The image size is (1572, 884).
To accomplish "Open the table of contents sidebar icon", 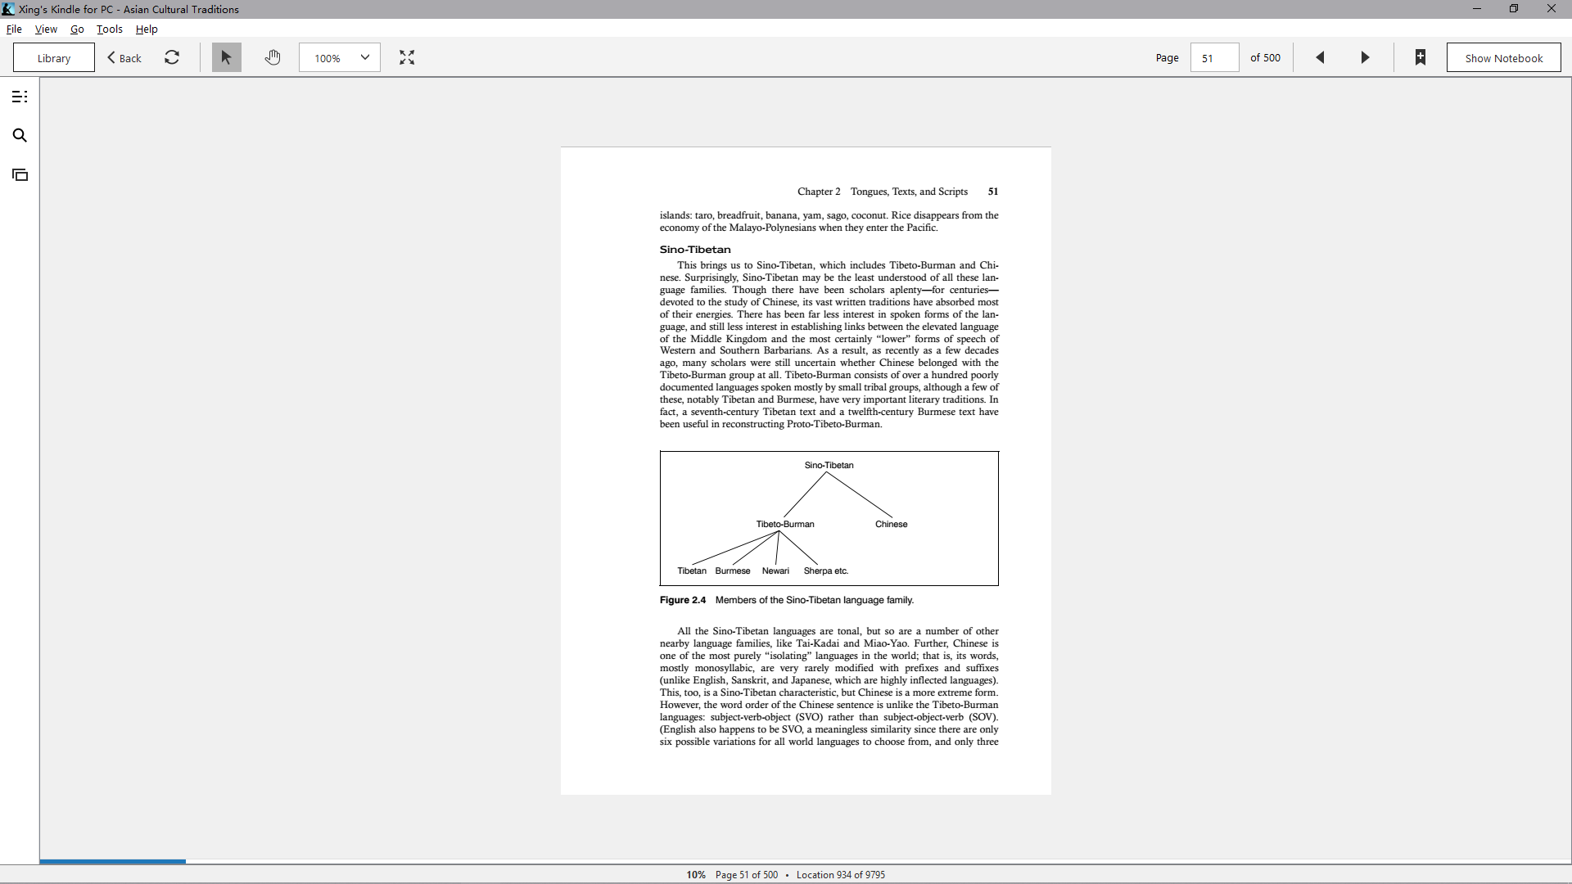I will coord(20,97).
